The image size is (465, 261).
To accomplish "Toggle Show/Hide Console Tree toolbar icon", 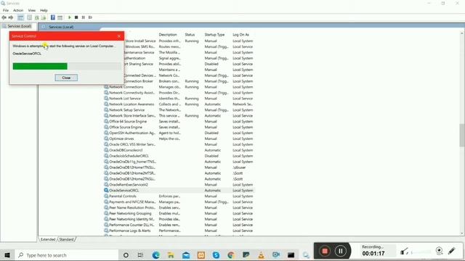I will pos(20,17).
